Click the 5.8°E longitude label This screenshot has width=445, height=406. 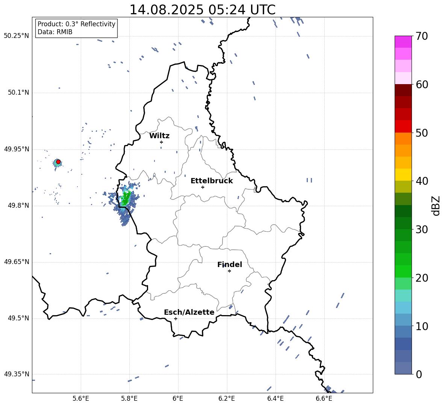[129, 398]
